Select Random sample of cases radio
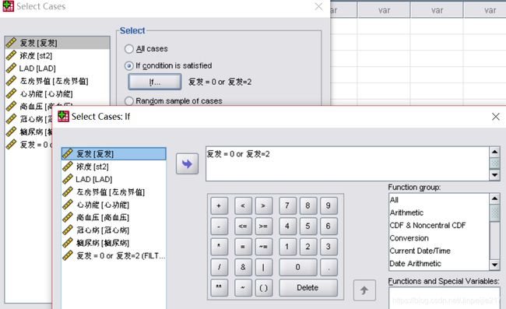The width and height of the screenshot is (506, 309). (x=129, y=101)
